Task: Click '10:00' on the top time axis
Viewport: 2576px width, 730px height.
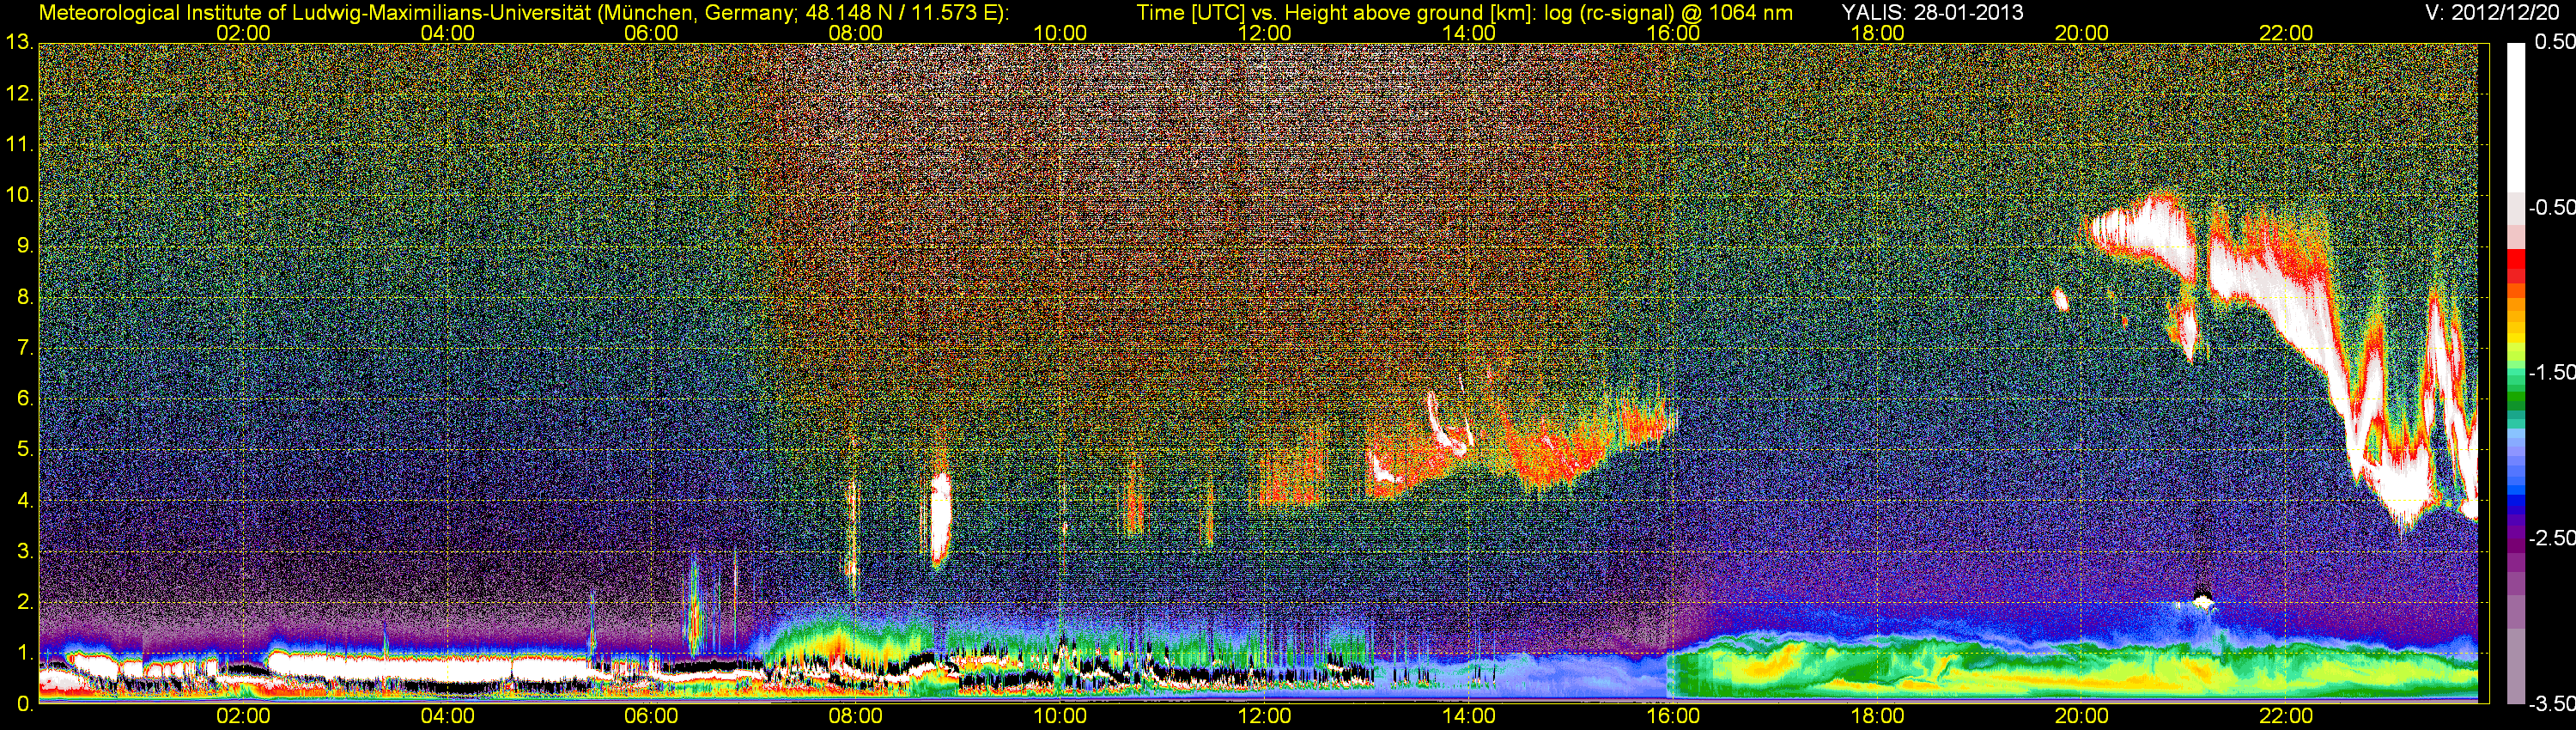Action: (x=1060, y=33)
